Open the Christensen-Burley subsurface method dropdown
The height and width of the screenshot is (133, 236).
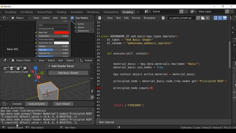coord(53,29)
